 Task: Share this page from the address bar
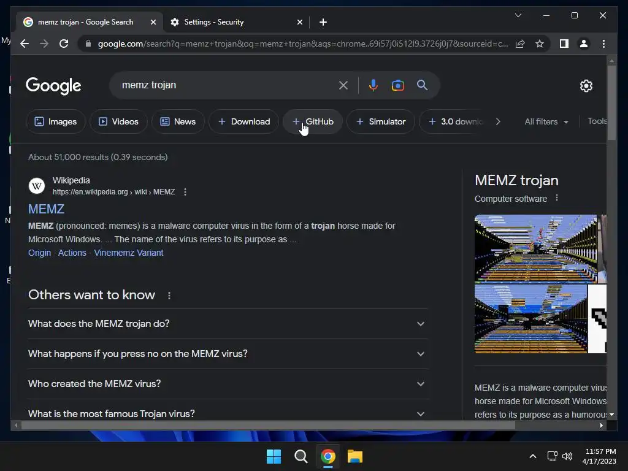pos(520,44)
